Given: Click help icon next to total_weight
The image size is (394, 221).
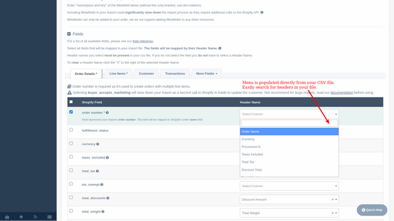Looking at the screenshot, I should pyautogui.click(x=103, y=211).
